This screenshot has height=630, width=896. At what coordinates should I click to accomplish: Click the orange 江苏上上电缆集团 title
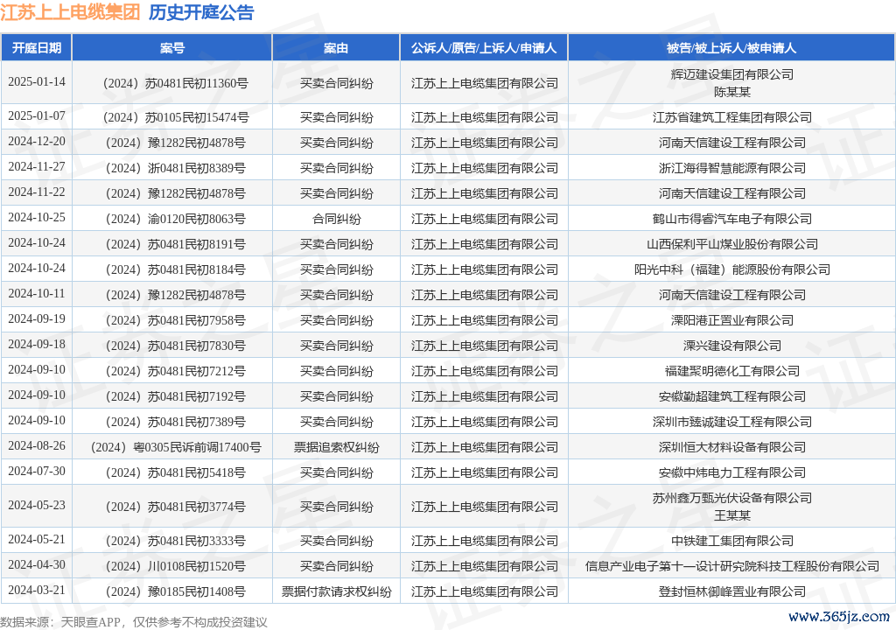point(70,12)
